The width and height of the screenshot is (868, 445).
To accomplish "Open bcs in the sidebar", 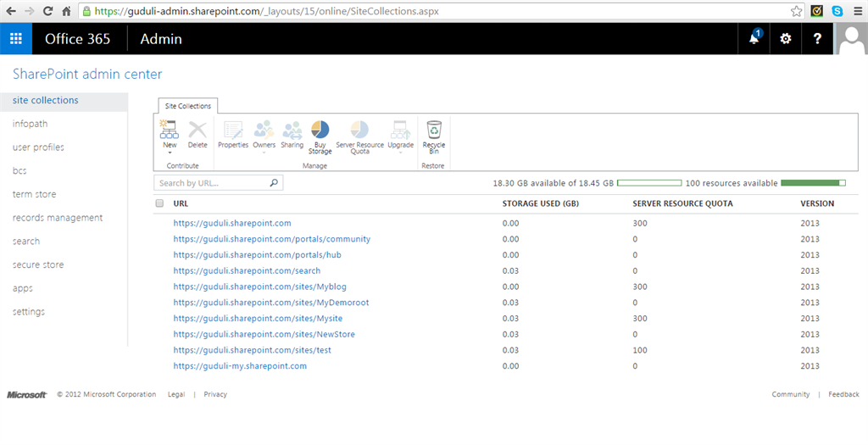I will (x=19, y=170).
